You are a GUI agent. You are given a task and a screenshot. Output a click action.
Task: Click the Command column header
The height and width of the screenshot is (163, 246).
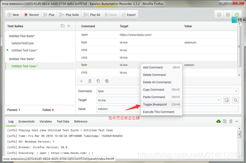88,26
